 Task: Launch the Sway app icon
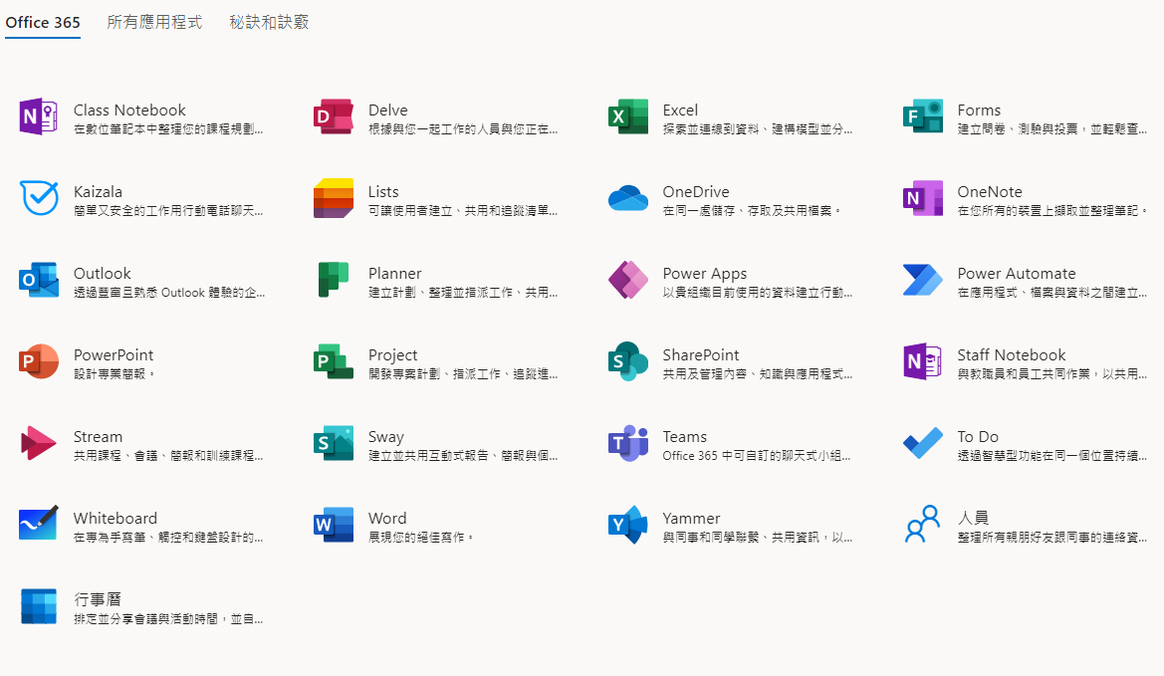click(334, 443)
